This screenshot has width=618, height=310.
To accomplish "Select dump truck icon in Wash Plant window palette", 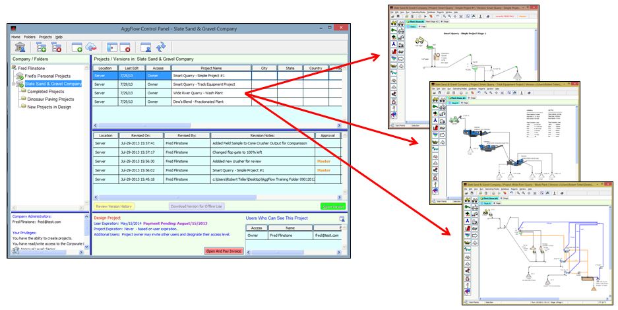I will (x=468, y=200).
